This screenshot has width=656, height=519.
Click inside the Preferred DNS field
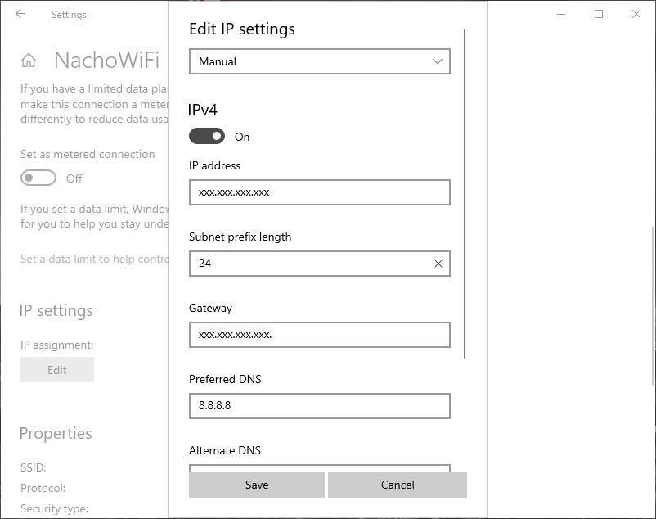(x=319, y=405)
